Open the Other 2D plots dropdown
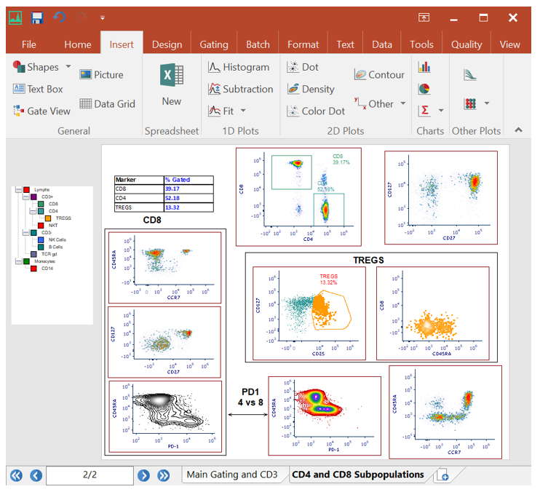 pos(403,104)
